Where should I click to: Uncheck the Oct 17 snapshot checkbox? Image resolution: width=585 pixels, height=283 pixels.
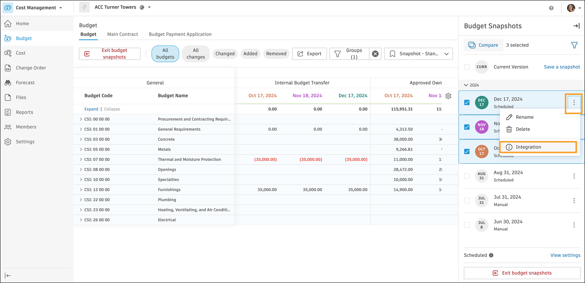pos(467,151)
